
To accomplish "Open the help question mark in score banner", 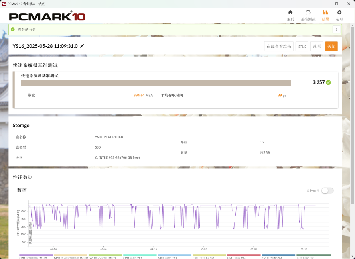I will click(336, 29).
